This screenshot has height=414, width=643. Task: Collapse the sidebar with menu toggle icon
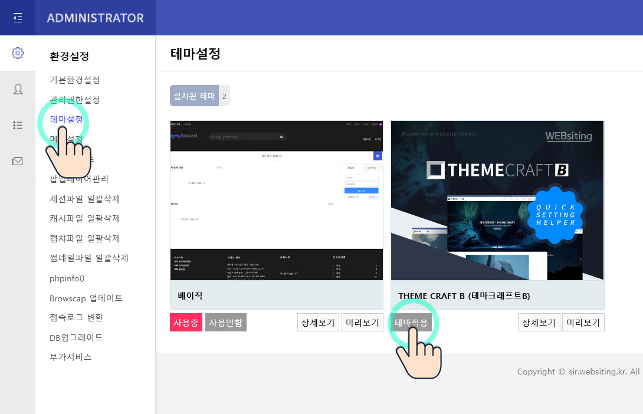tap(18, 18)
